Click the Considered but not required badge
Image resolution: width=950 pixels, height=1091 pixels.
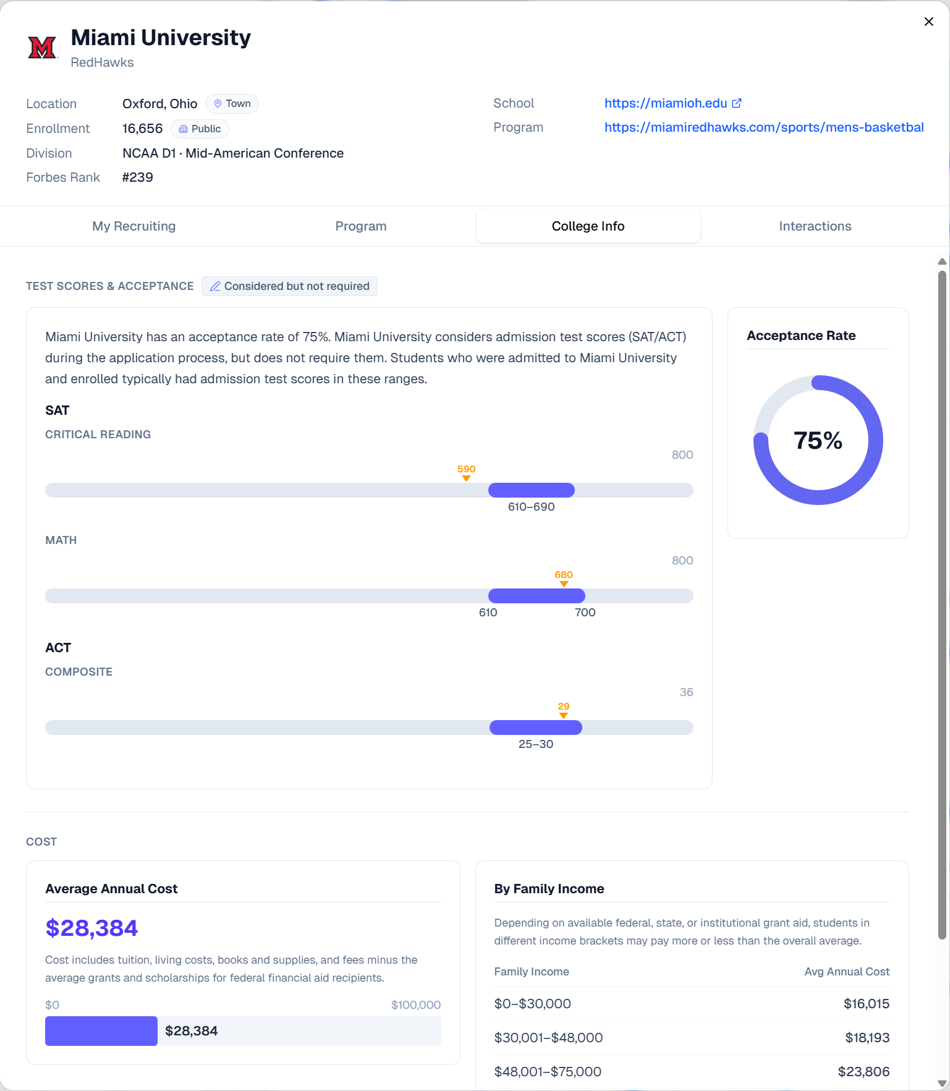click(289, 286)
